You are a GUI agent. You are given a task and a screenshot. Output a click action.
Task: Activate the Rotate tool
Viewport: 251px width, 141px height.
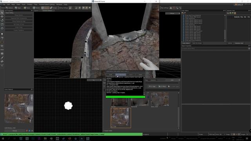point(2,20)
